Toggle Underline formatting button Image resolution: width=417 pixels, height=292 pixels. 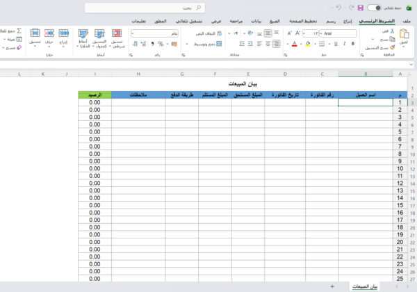(x=336, y=43)
